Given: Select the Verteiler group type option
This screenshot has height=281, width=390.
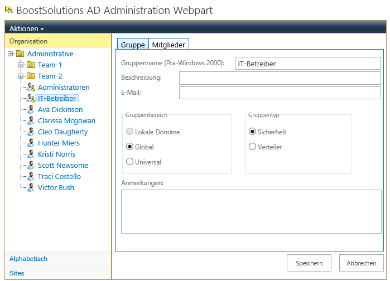Looking at the screenshot, I should [x=252, y=147].
